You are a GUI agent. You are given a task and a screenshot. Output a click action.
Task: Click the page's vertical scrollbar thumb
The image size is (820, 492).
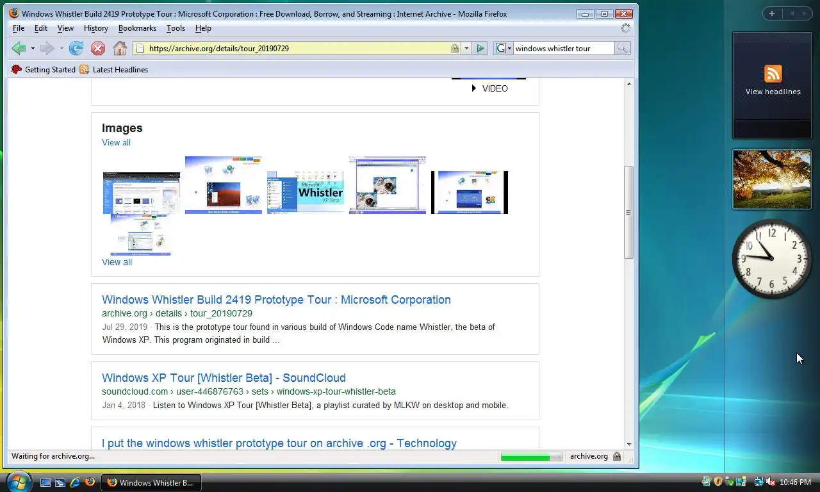pyautogui.click(x=629, y=212)
